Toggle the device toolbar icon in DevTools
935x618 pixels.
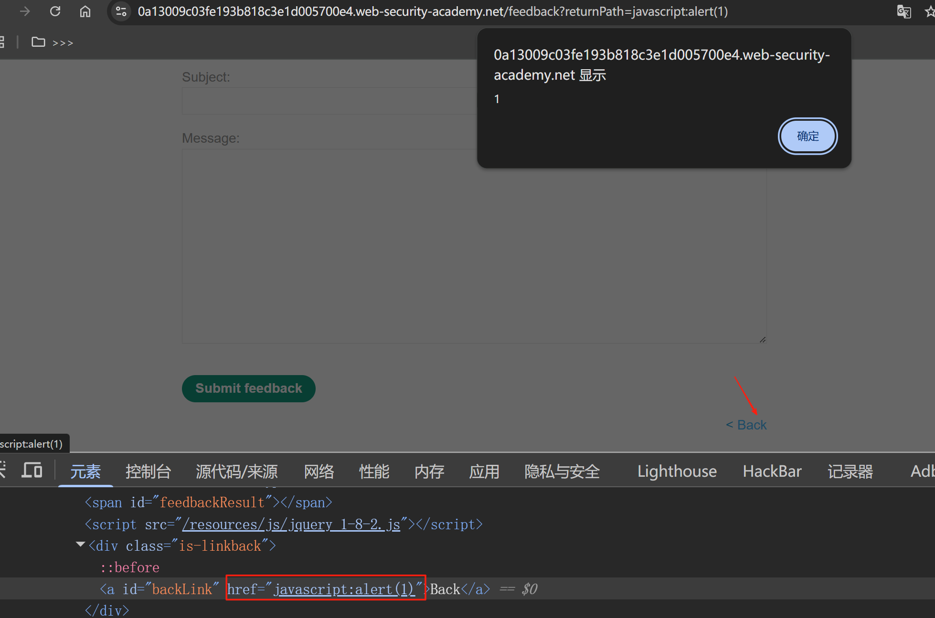click(x=32, y=471)
